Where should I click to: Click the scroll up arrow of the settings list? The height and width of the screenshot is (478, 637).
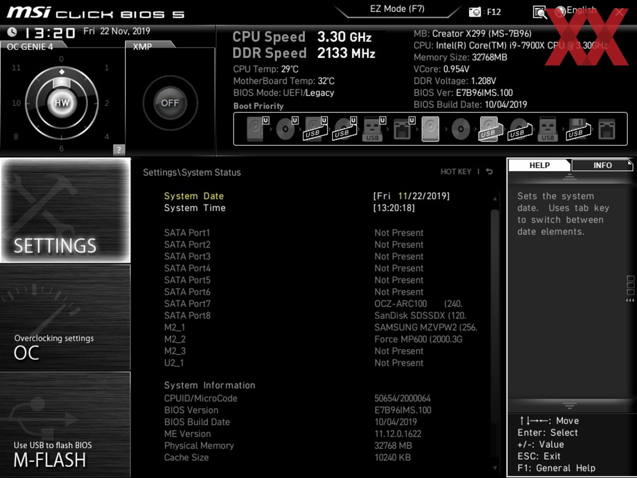495,199
